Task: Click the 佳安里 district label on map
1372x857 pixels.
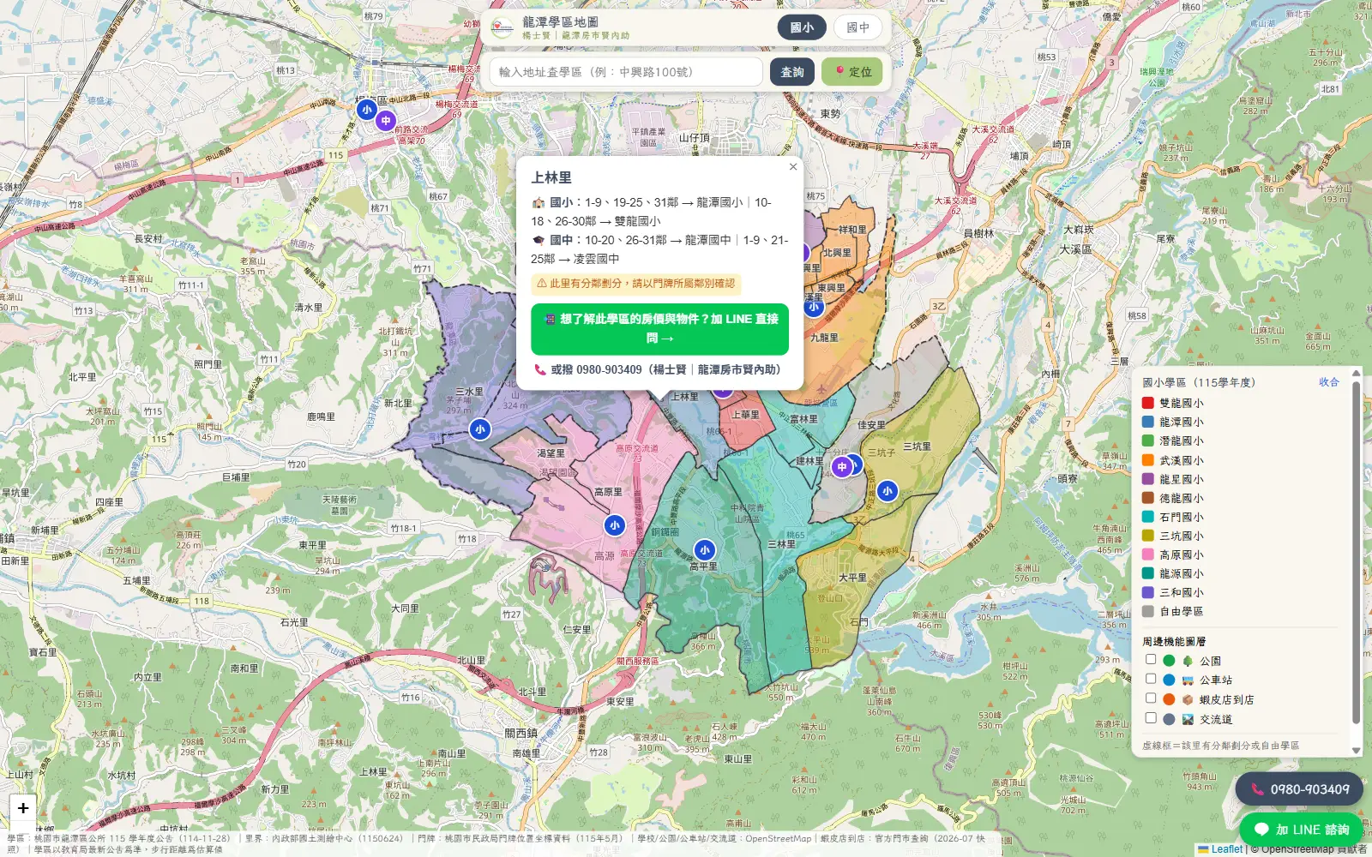Action: [871, 425]
